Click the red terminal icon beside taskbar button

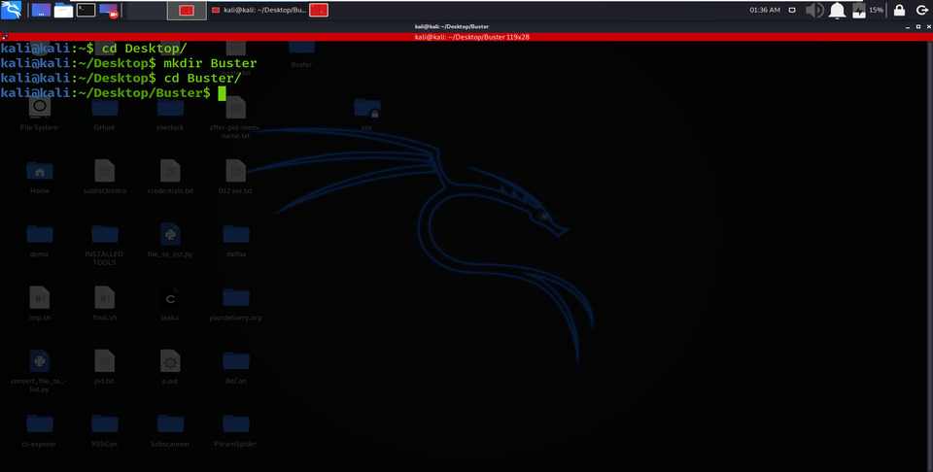[x=319, y=10]
